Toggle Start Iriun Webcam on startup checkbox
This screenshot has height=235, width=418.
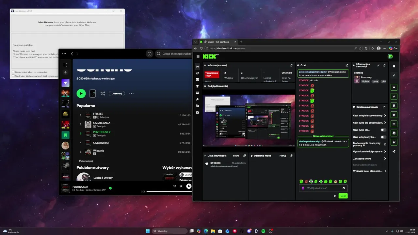(x=13, y=76)
